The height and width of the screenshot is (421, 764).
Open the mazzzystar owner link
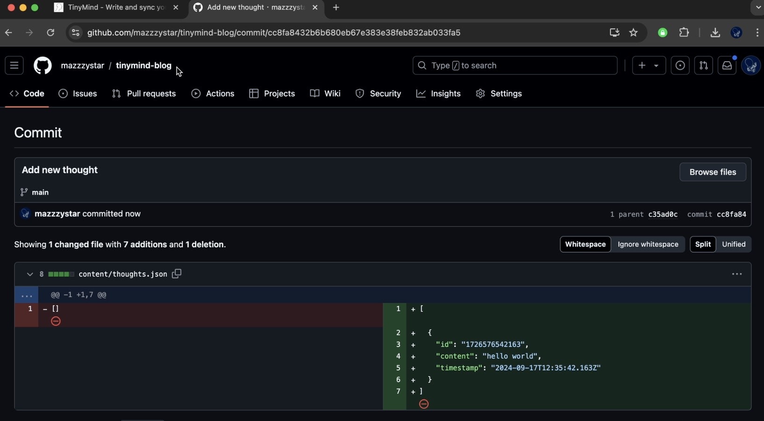[x=82, y=65]
